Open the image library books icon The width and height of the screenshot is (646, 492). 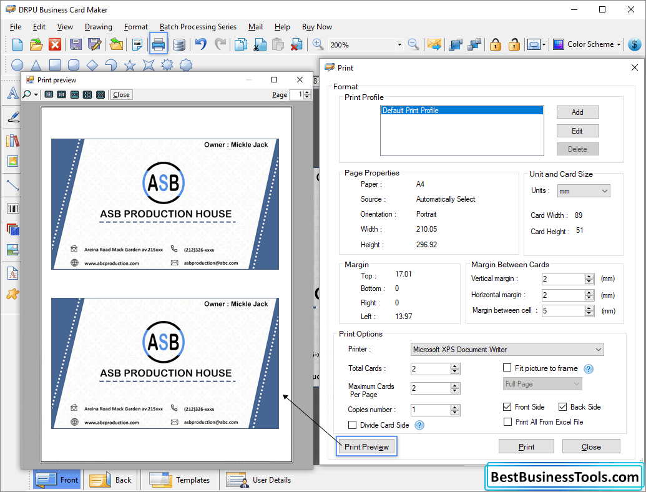12,140
